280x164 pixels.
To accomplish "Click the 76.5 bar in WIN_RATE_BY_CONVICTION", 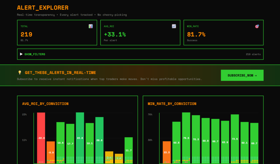I will [x=186, y=138].
